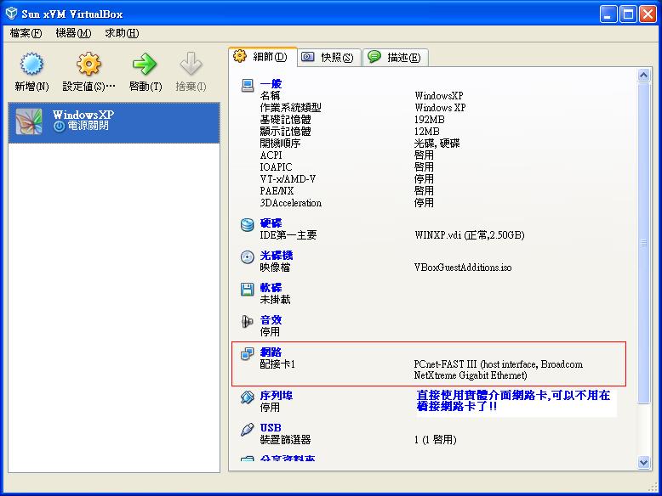Click the VT-x/AMD-V row label
662x496 pixels.
(288, 179)
